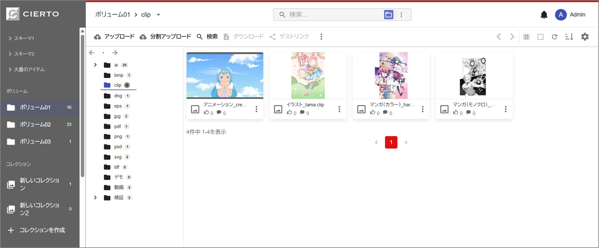This screenshot has height=248, width=599.
Task: Expand the ai folder tree node
Action: click(95, 65)
